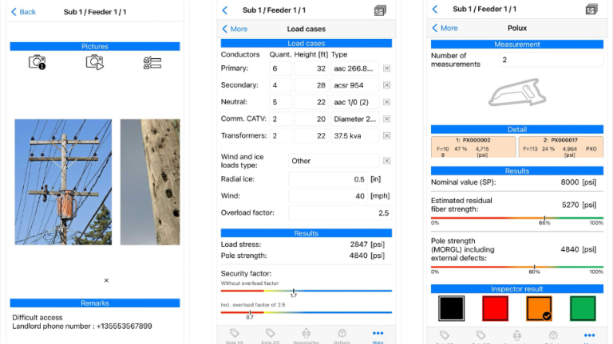Open the picture checklist icon

pos(152,63)
